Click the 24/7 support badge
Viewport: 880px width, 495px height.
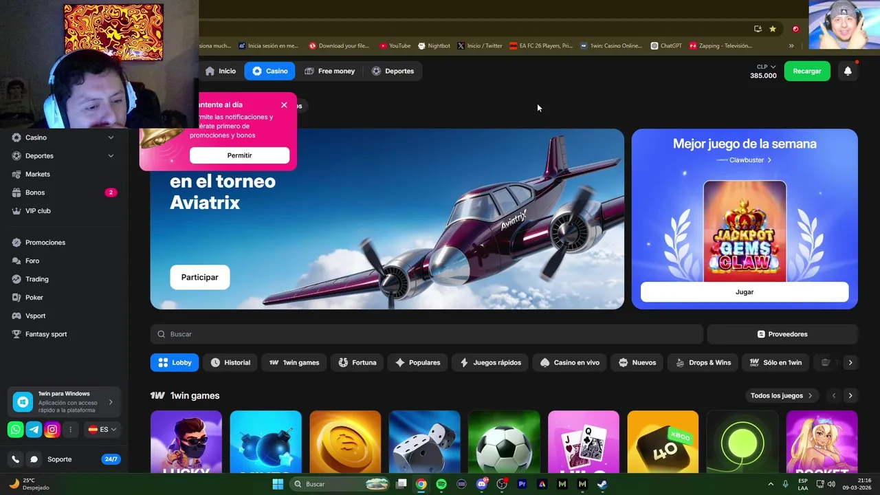point(111,459)
